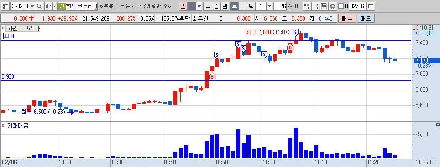The width and height of the screenshot is (440, 167).
Task: Click the 최고 7,550 (11:07) high label
Action: tap(268, 33)
